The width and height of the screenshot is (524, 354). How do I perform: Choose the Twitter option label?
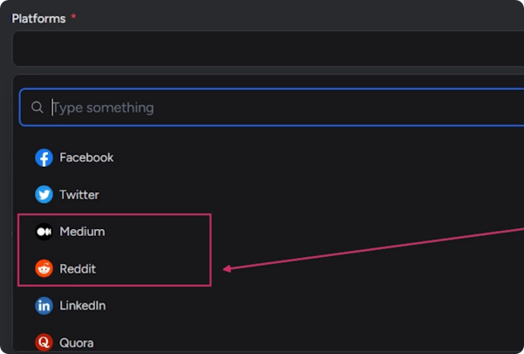(x=79, y=195)
